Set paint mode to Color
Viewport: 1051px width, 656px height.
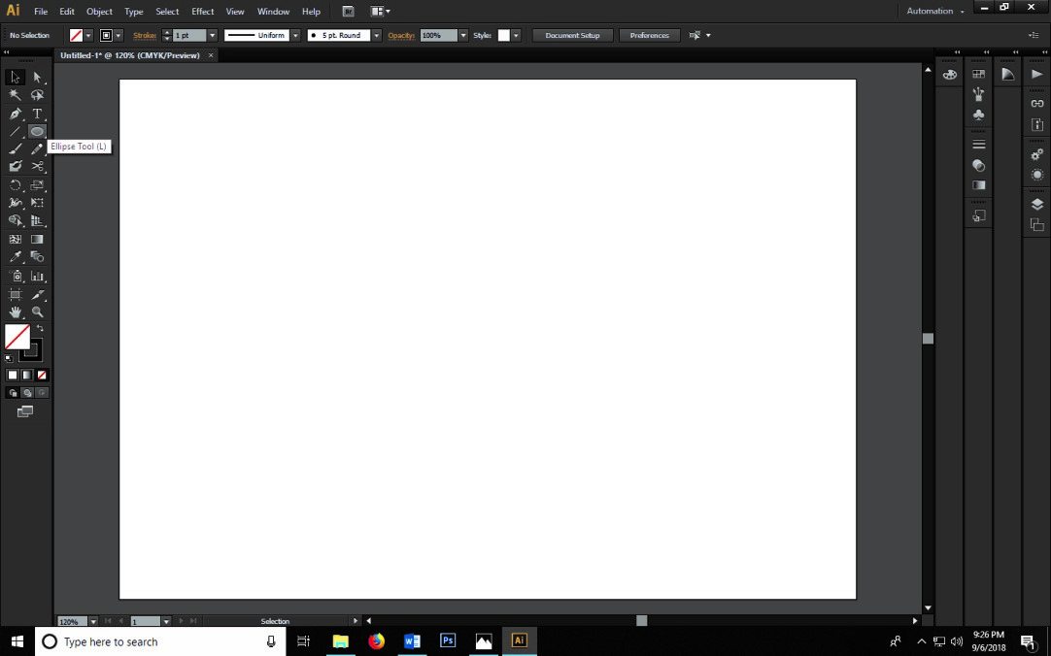[x=12, y=375]
